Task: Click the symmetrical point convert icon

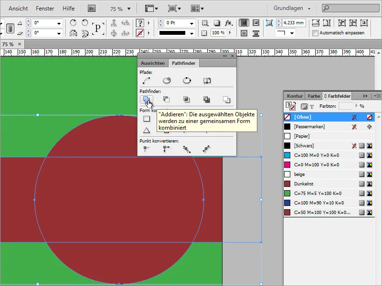Action: [x=207, y=149]
